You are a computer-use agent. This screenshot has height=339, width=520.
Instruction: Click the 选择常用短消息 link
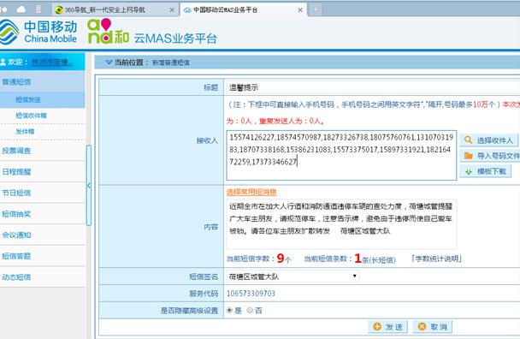click(x=251, y=192)
